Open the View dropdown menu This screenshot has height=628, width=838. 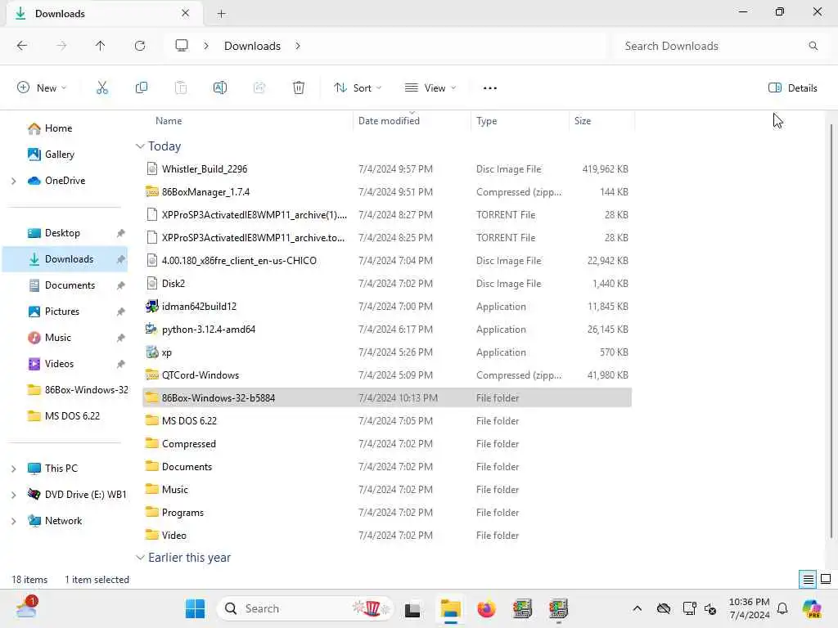(430, 87)
